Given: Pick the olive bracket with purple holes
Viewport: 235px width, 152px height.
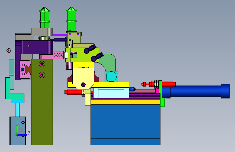Looking at the screenshot, I should pyautogui.click(x=74, y=38).
